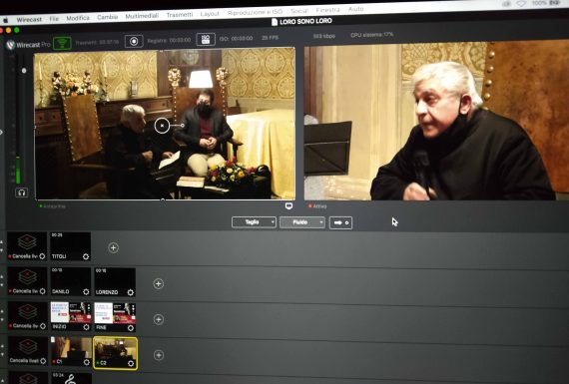Open the Cambia menu
569x384 pixels.
(x=108, y=17)
